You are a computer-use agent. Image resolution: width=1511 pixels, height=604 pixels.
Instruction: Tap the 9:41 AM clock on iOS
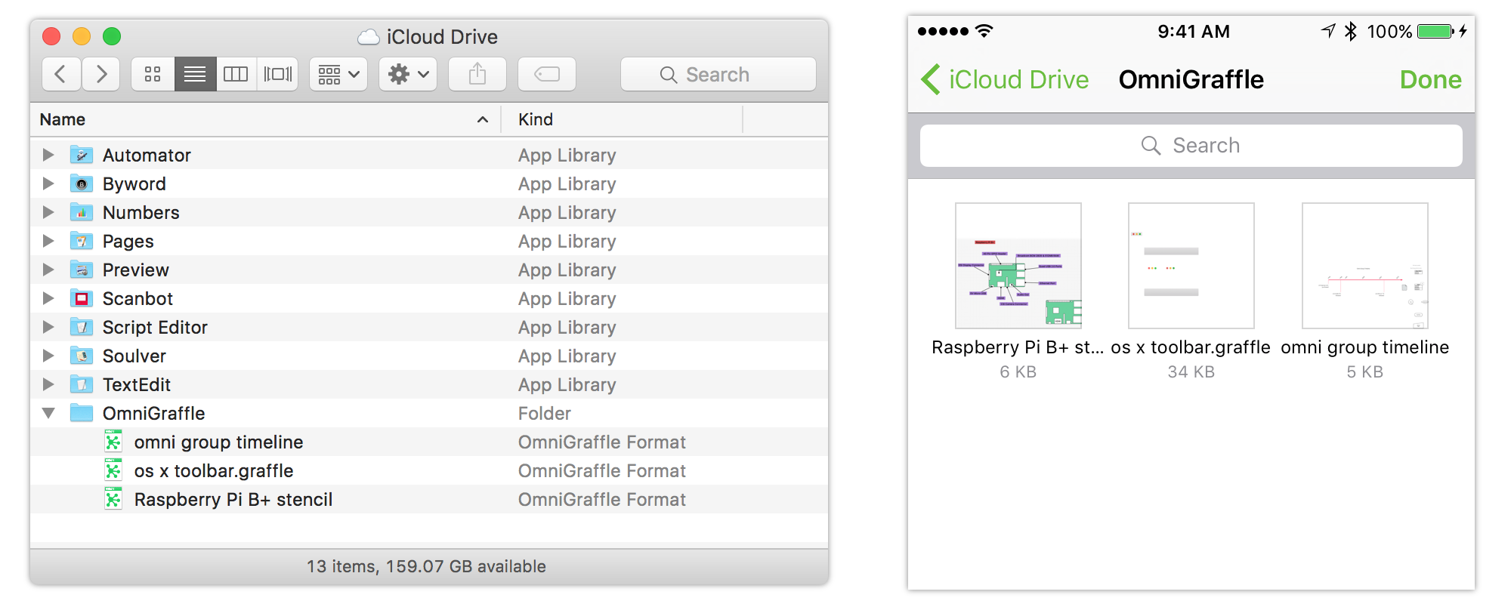1194,32
